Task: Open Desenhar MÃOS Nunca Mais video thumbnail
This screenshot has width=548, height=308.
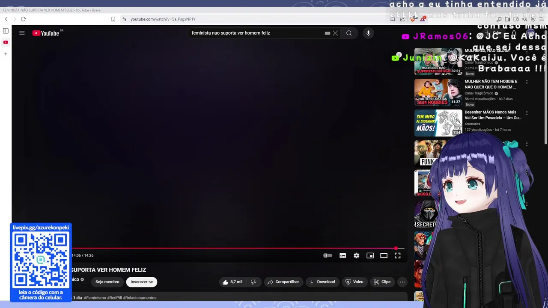Action: click(438, 123)
